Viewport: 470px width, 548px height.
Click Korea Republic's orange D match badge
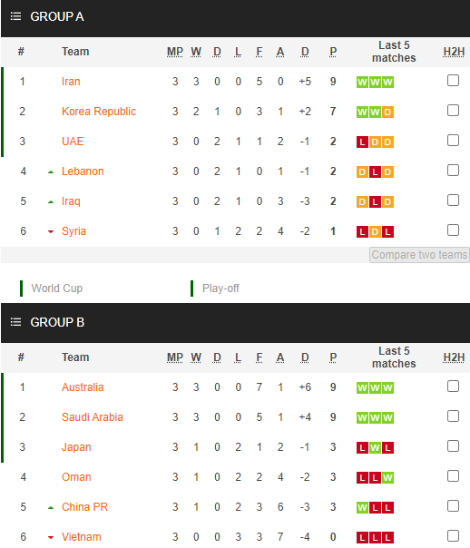coord(387,113)
